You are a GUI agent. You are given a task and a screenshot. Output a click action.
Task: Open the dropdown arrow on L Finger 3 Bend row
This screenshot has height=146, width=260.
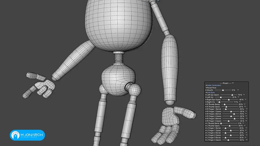245,138
